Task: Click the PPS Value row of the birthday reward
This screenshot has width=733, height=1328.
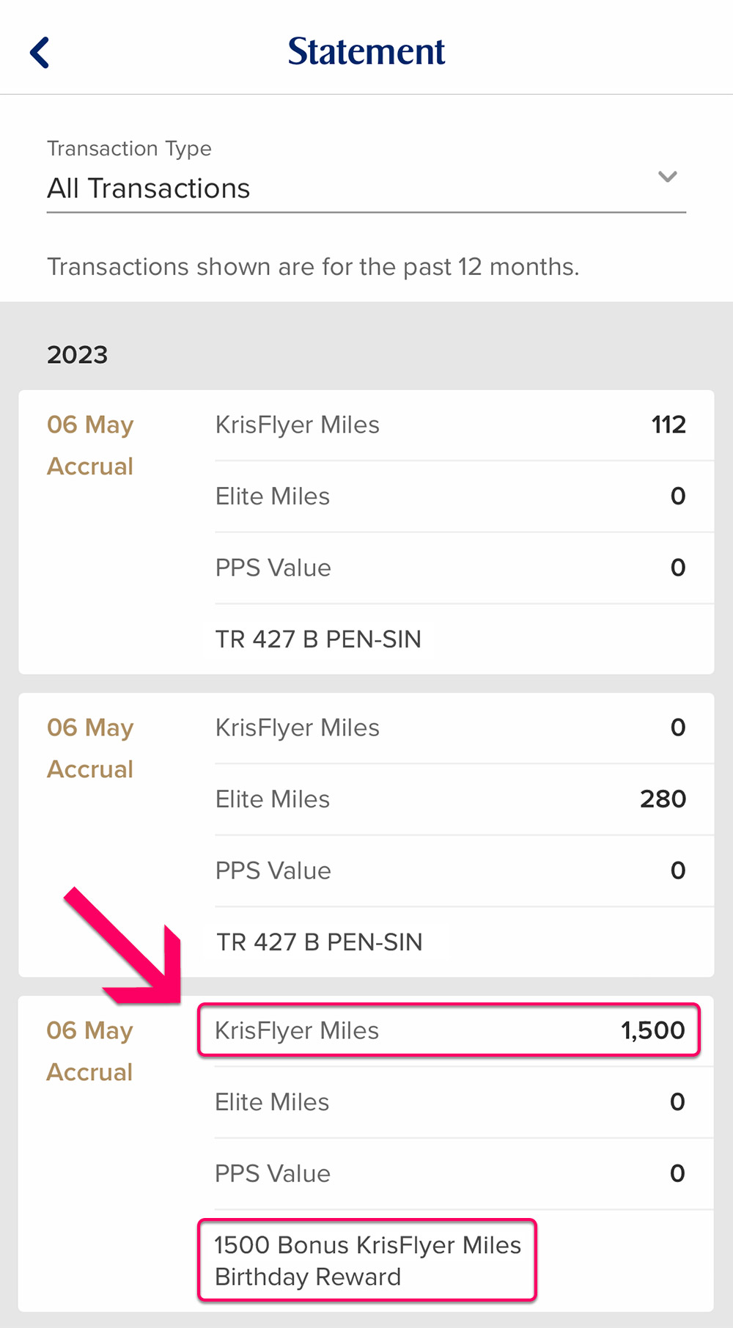Action: [x=450, y=1173]
